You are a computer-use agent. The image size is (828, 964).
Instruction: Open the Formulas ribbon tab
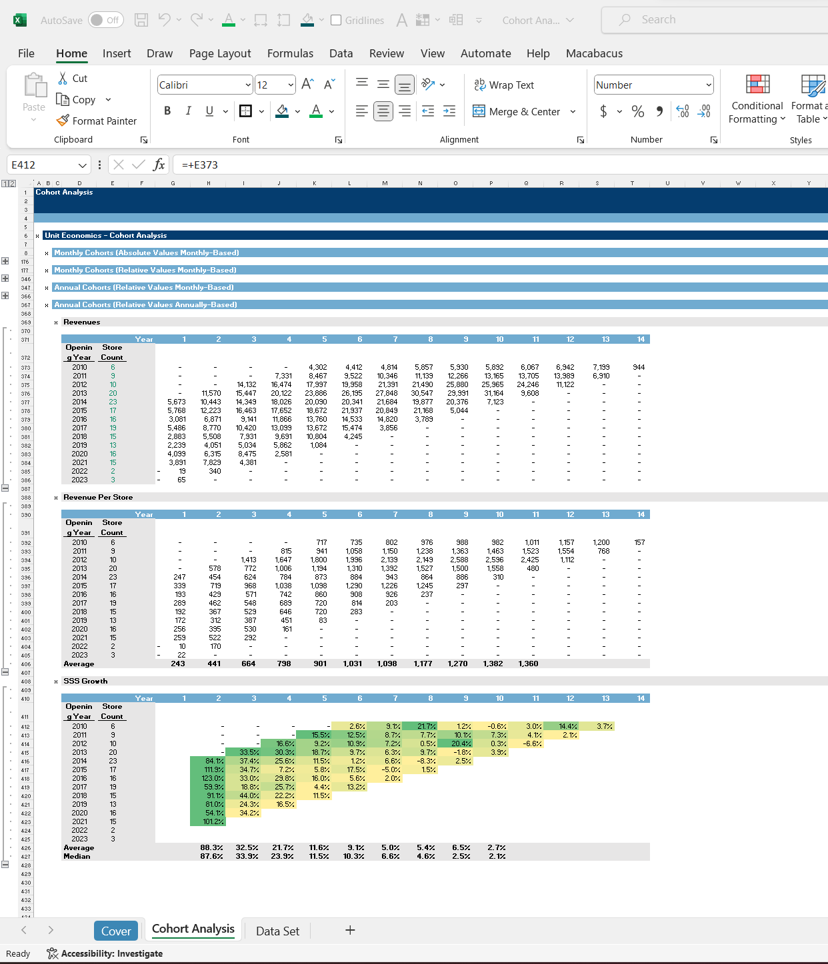coord(290,53)
